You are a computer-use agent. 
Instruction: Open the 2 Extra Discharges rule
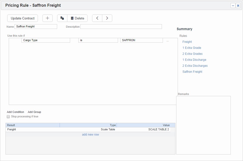(x=195, y=66)
